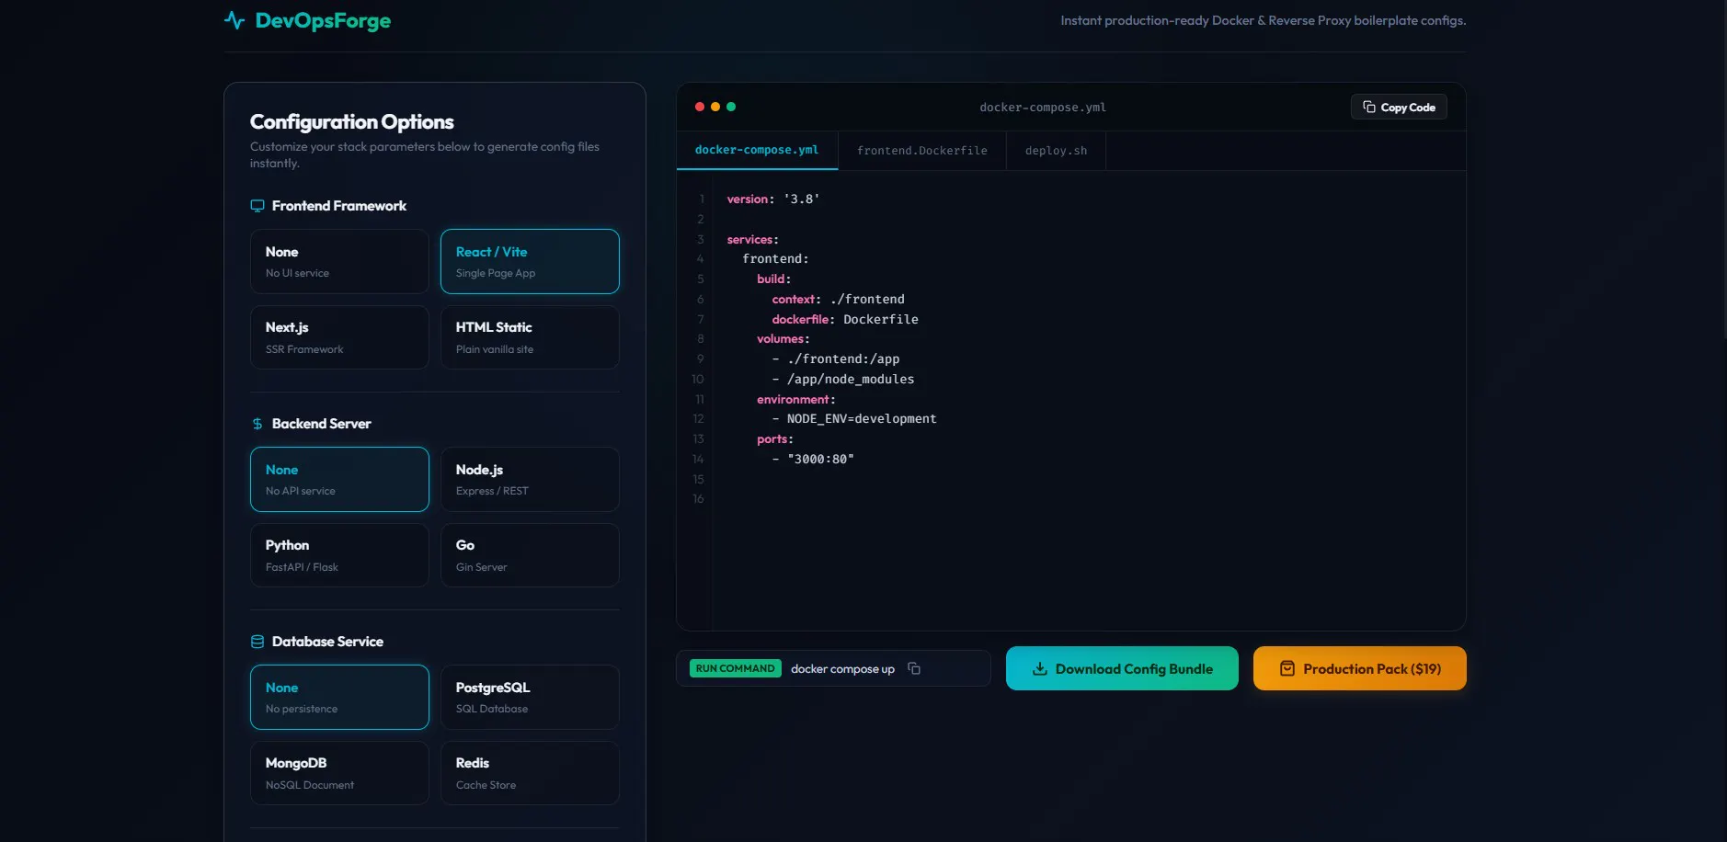Click the header tagline about boilerplate configs
The image size is (1727, 842).
tap(1263, 20)
